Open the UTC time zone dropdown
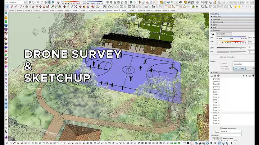The image size is (259, 145). tap(224, 34)
